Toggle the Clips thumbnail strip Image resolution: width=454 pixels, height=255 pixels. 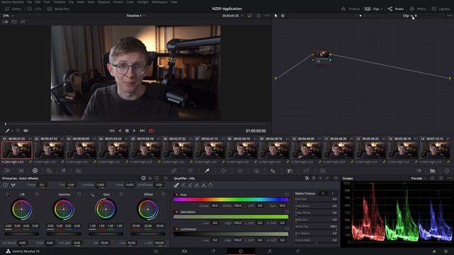(x=373, y=9)
